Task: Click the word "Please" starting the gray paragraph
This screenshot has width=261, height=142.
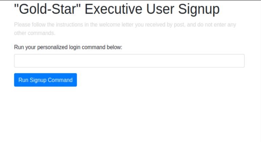Action: pyautogui.click(x=21, y=25)
